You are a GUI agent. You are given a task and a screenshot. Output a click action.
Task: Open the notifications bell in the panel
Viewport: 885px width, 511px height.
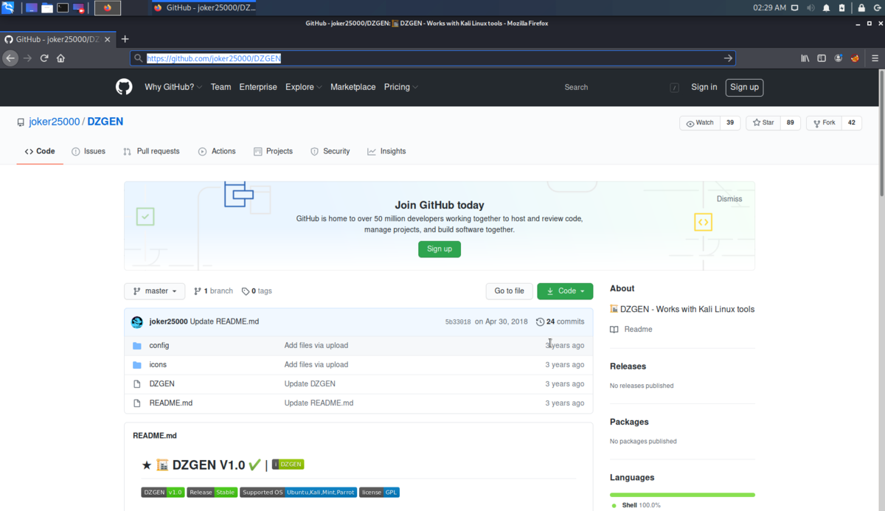826,8
